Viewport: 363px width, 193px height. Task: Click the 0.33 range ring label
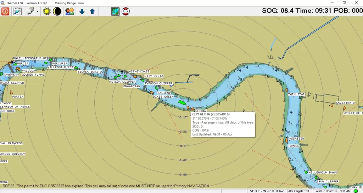click(183, 131)
